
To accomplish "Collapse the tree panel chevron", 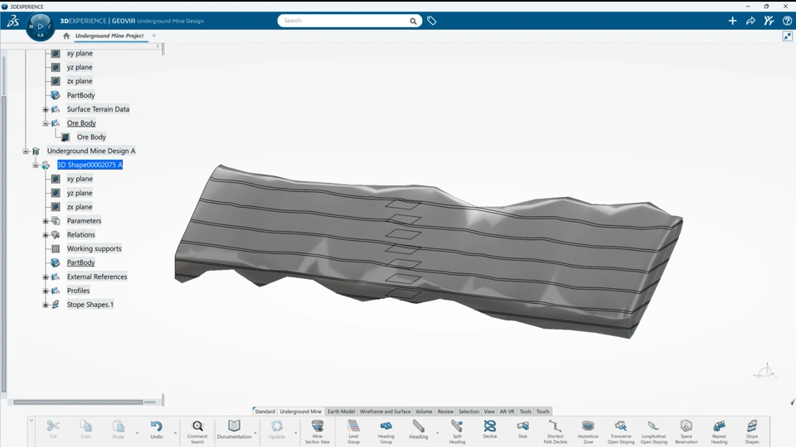I will pyautogui.click(x=158, y=46).
